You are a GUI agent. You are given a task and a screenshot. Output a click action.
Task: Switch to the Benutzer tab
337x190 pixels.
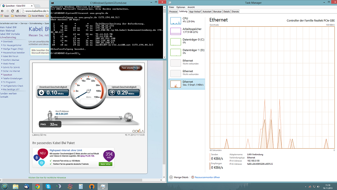click(x=217, y=12)
